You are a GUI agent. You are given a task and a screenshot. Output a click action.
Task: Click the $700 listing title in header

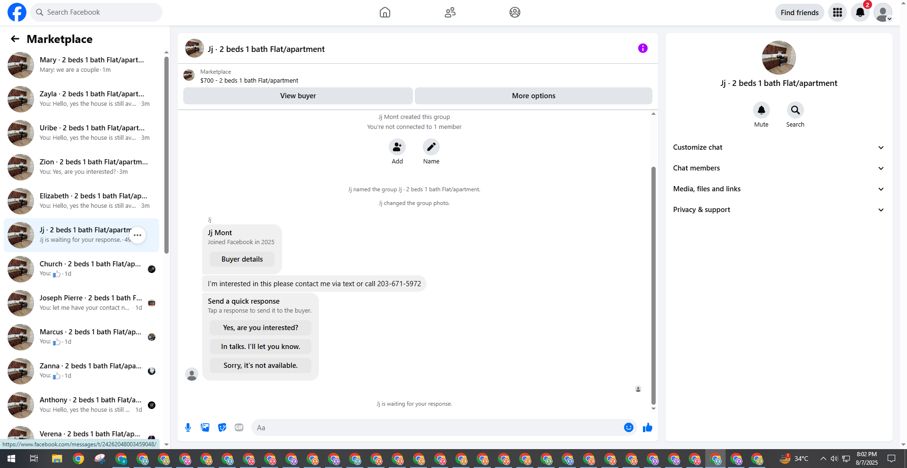click(249, 81)
